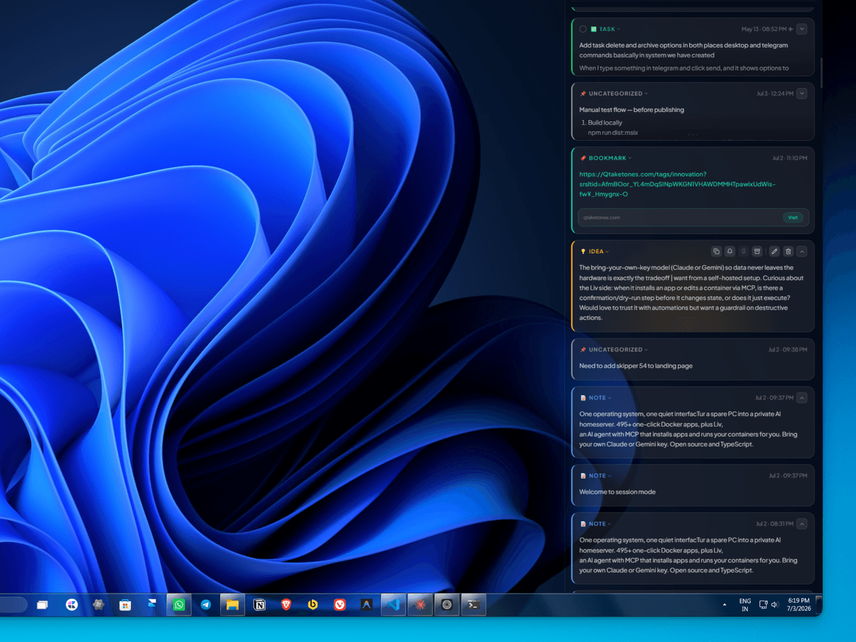Set a reminder bell on IDEA card
Screen dimensions: 856x642
tap(730, 251)
